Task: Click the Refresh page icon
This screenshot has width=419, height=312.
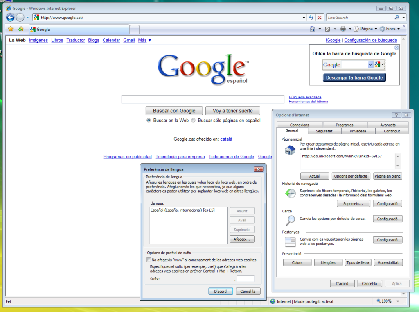Action: coord(311,18)
